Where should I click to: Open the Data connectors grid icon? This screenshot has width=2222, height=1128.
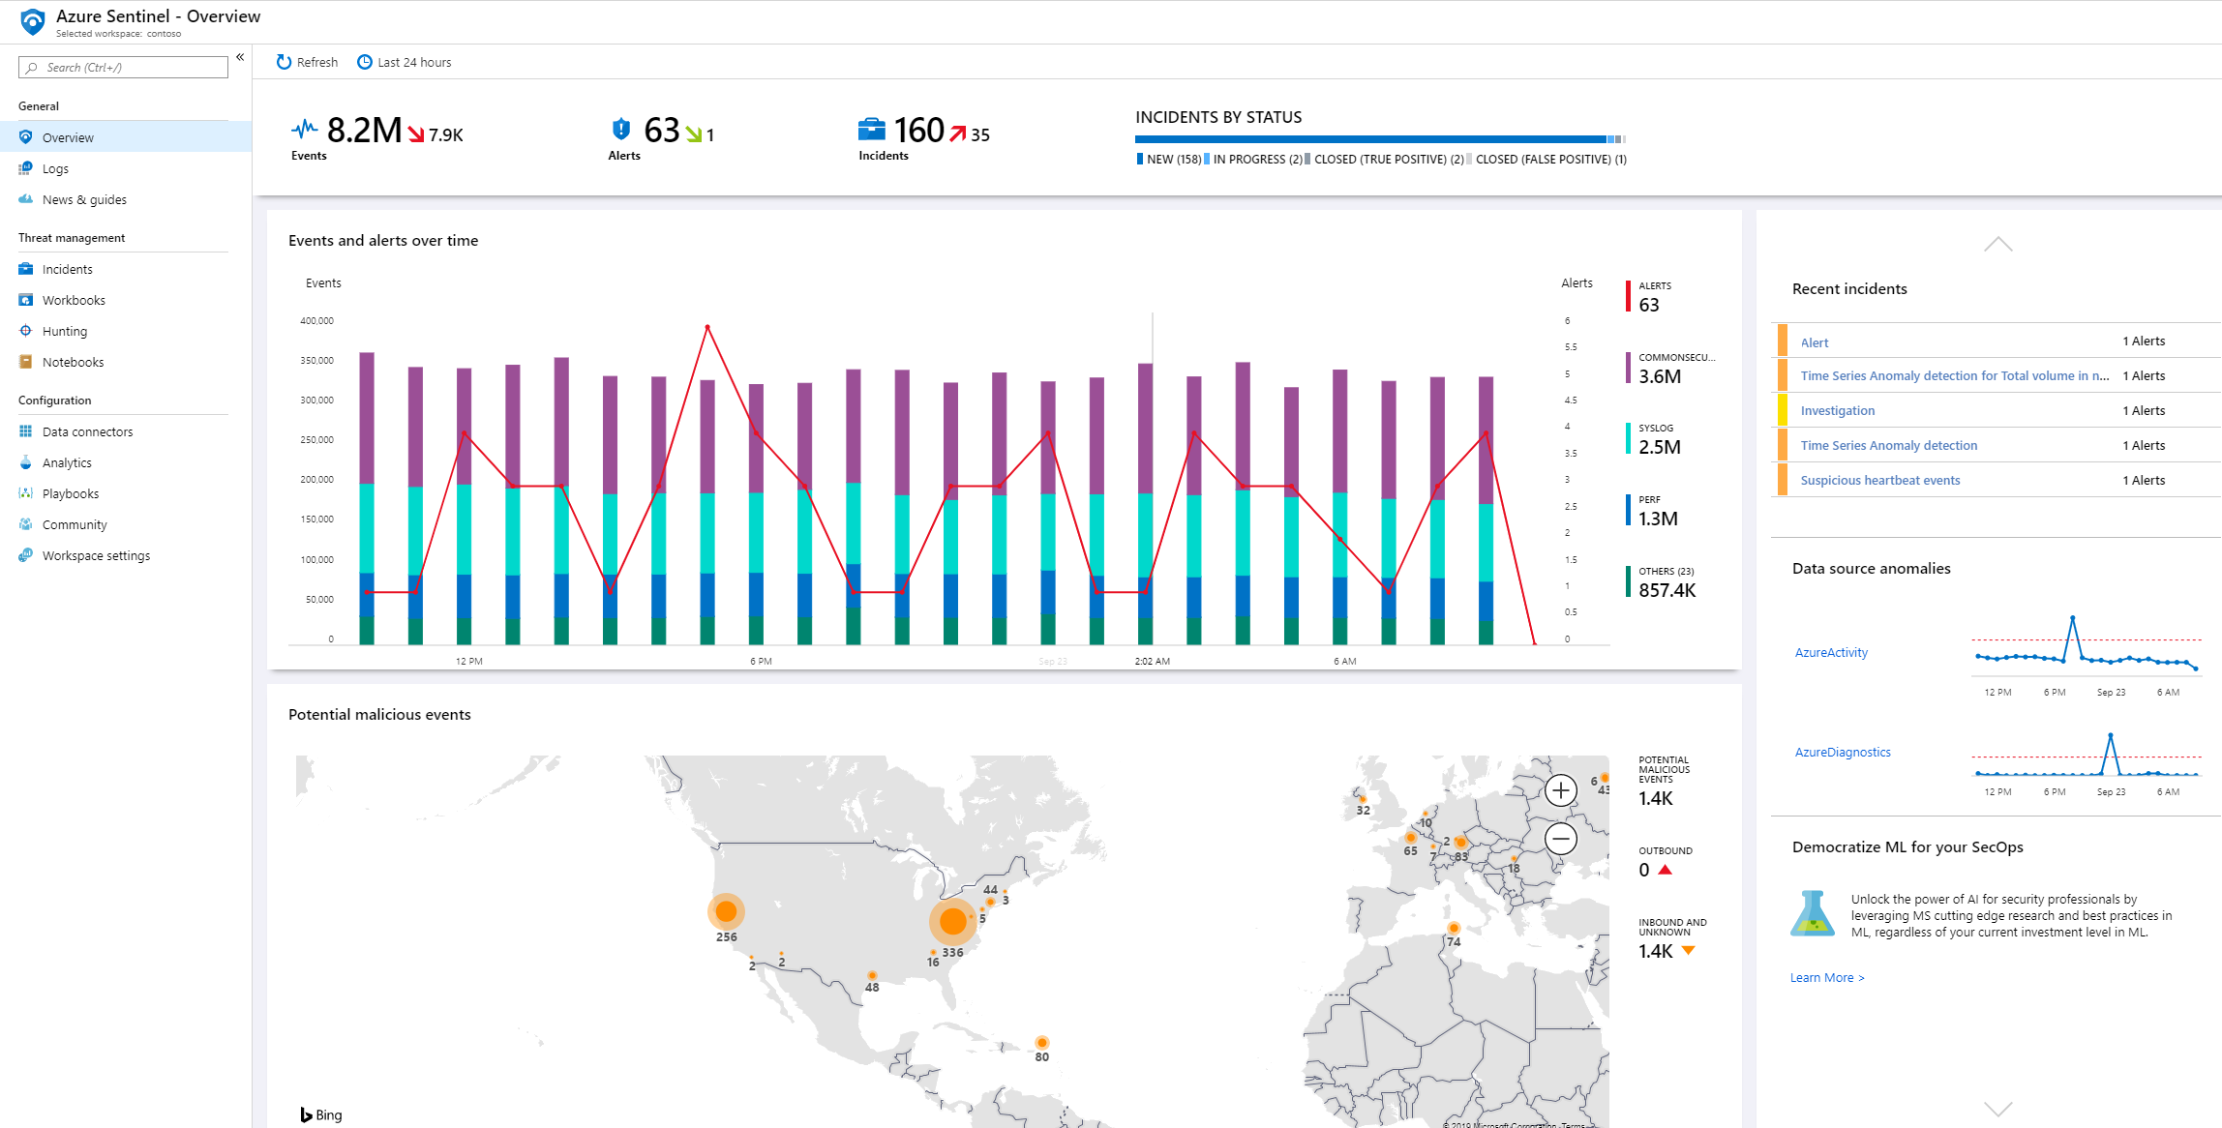click(26, 431)
